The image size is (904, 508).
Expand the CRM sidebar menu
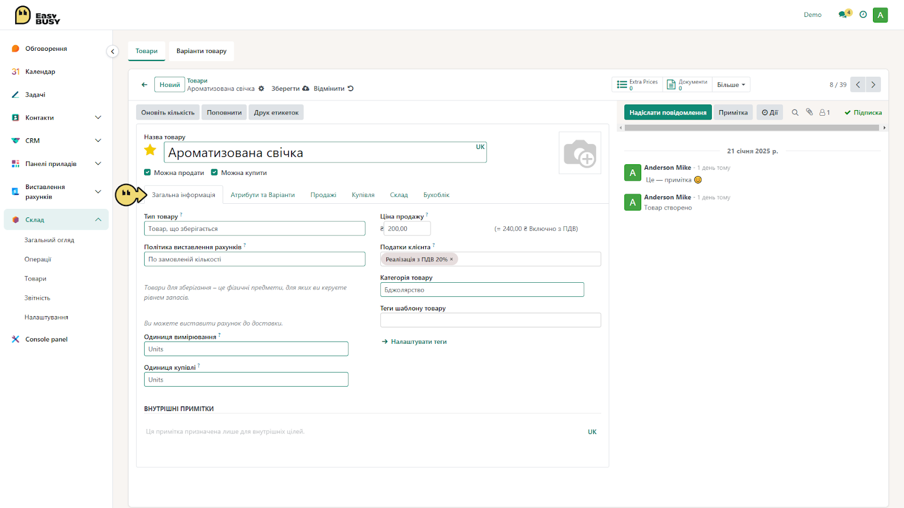(98, 141)
